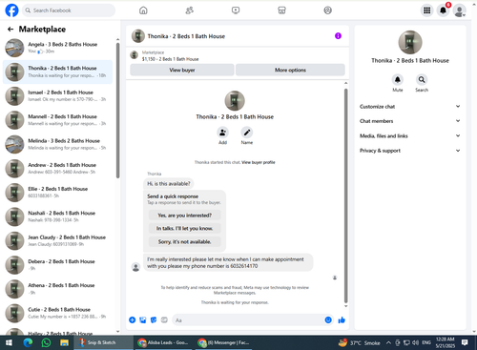Open the Watch video icon

(x=236, y=10)
